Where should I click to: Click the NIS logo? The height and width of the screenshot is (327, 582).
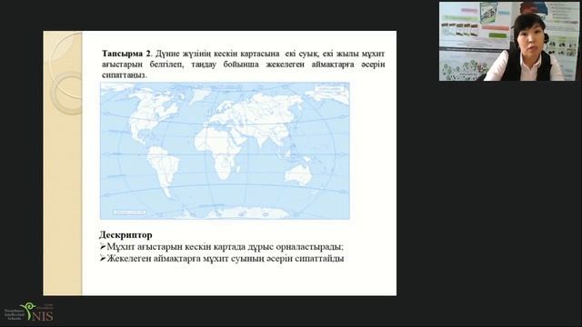pos(29,312)
